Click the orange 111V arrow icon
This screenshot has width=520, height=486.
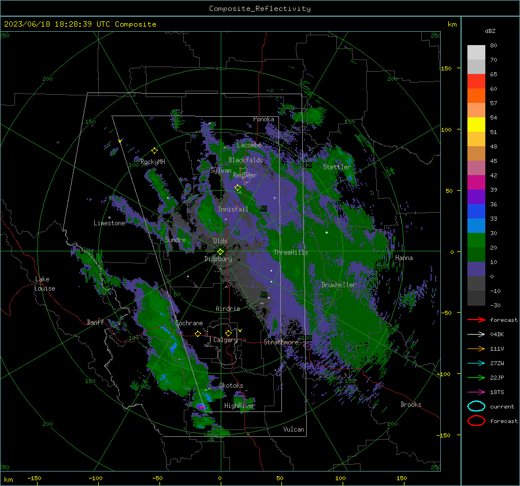(476, 348)
